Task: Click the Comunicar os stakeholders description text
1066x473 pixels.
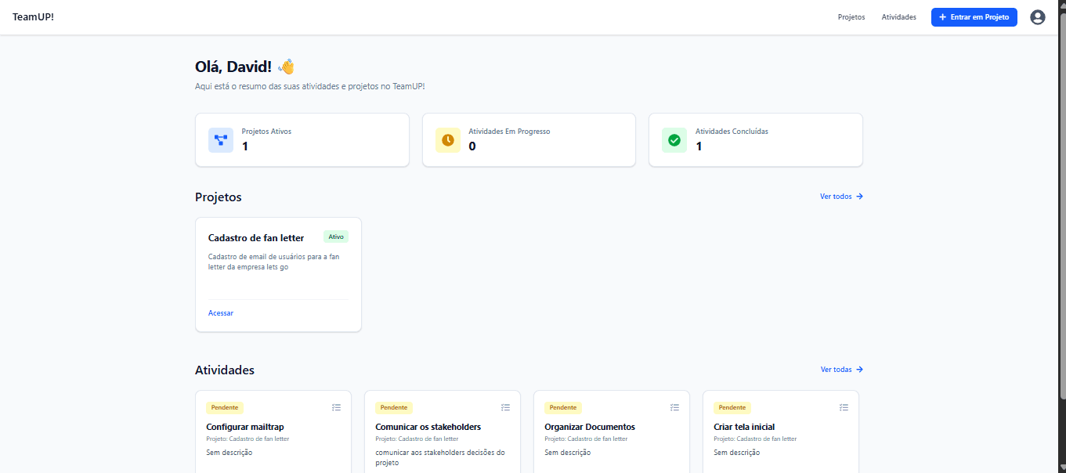Action: click(x=440, y=457)
